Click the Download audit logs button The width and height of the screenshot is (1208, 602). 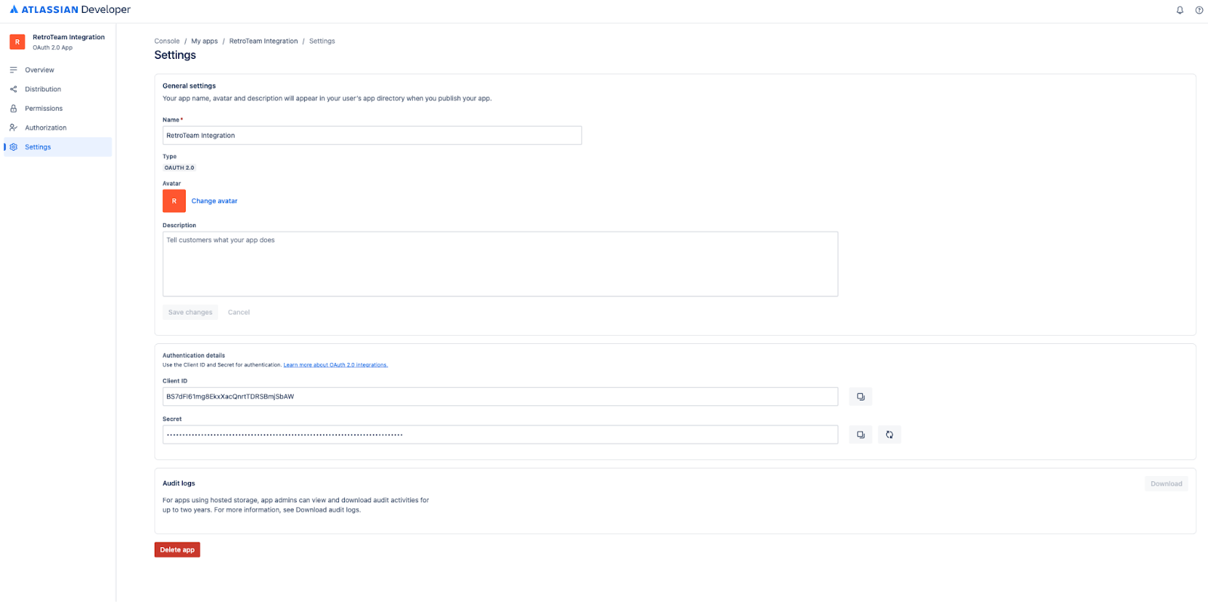1166,484
